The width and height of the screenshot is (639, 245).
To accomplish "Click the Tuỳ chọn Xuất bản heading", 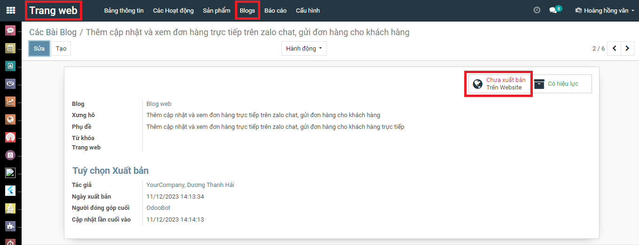I will (x=110, y=171).
